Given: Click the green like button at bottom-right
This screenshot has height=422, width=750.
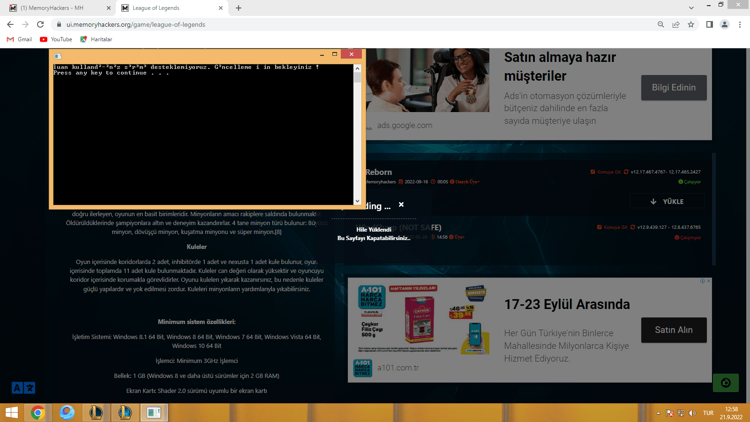Looking at the screenshot, I should (x=726, y=383).
